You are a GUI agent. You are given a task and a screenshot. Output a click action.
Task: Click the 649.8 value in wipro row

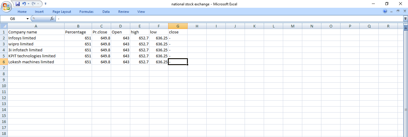102,44
